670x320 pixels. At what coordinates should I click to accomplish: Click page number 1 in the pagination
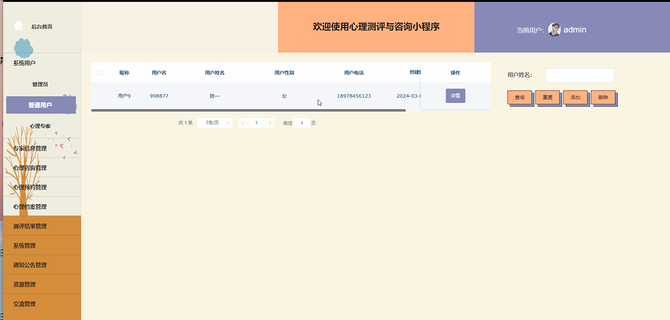pos(256,123)
